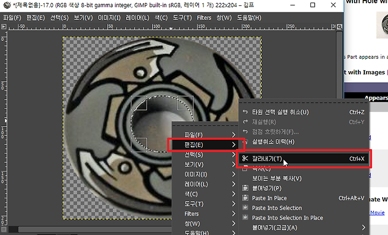Screen dimensions: 388x235
Task: Open the 파일(F) menu in the menu bar
Action: tap(12, 18)
